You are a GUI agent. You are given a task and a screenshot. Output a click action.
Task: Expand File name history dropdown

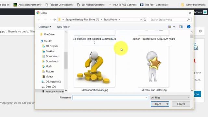[x=146, y=97]
